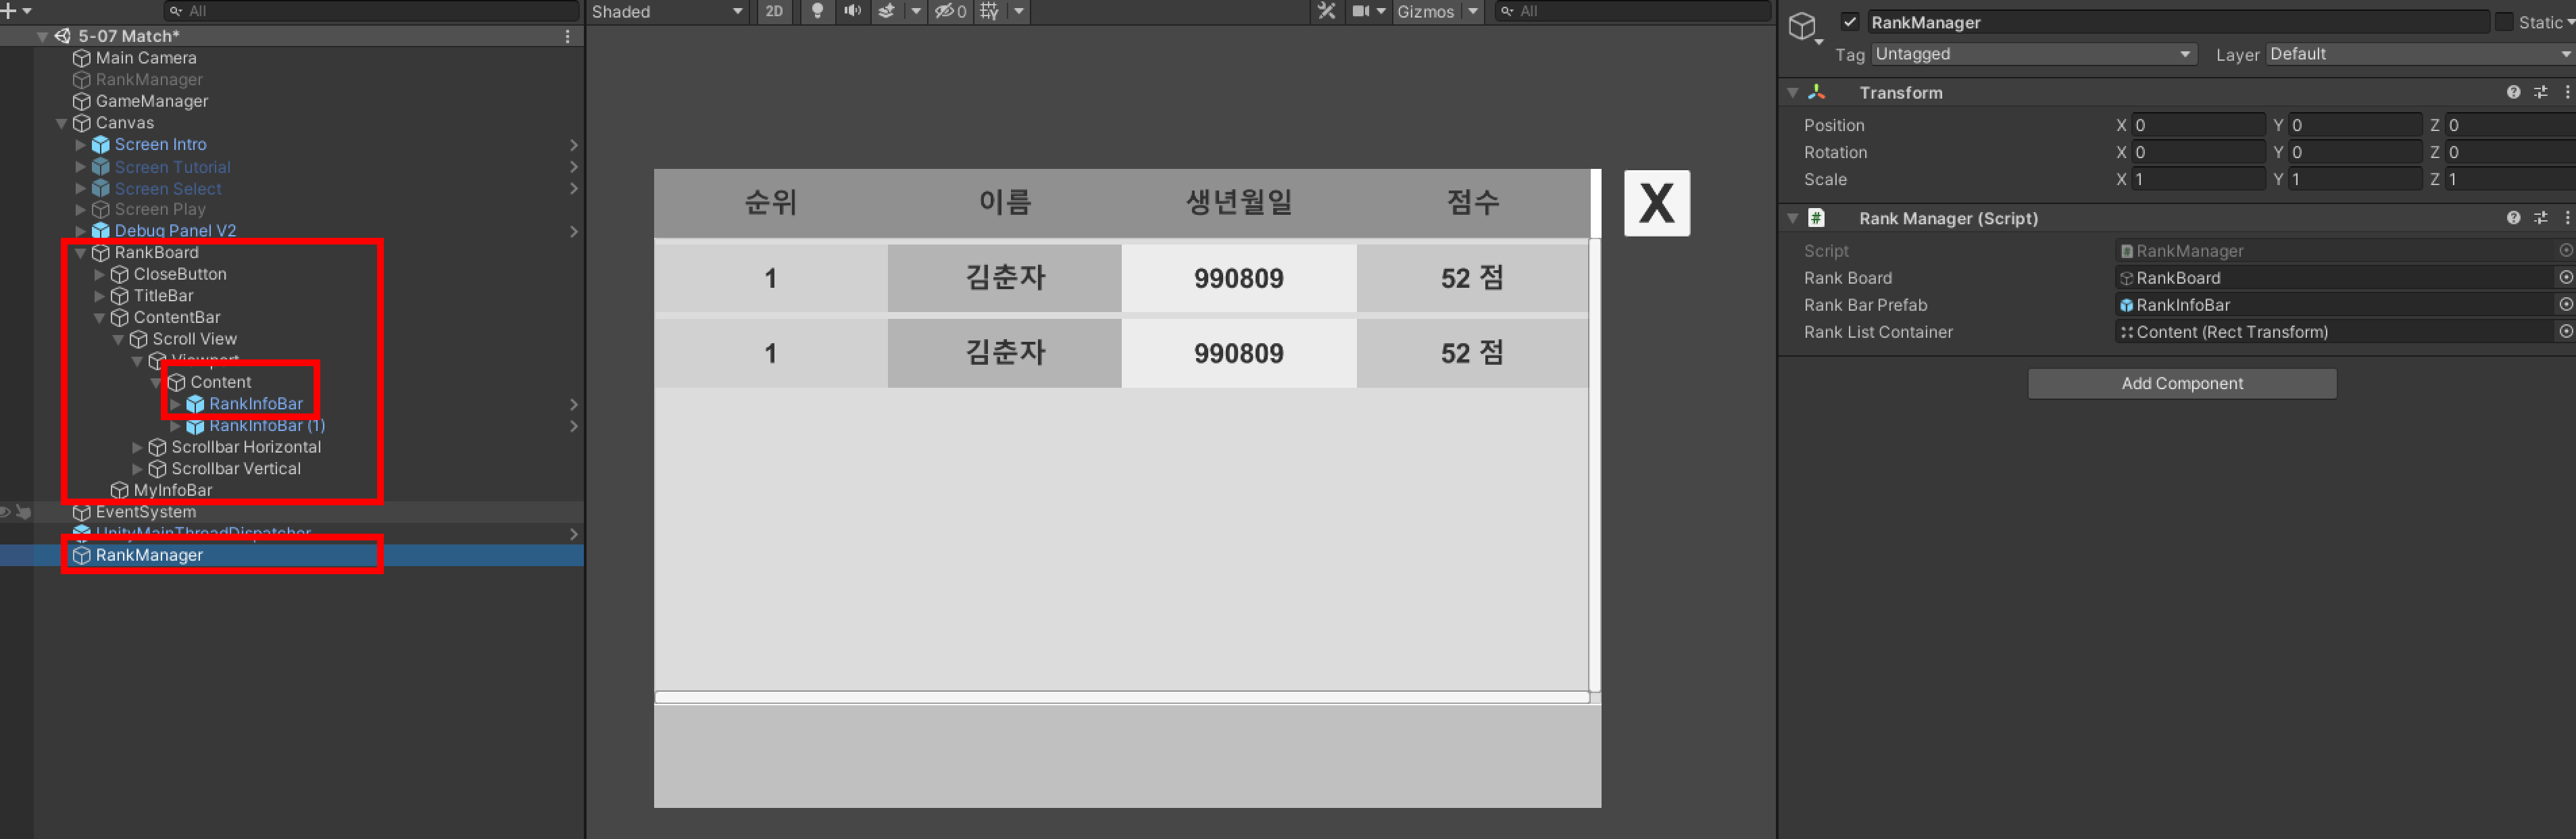Open the Tag Untagged dropdown

click(2033, 54)
